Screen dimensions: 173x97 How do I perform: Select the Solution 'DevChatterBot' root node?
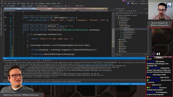point(127,15)
